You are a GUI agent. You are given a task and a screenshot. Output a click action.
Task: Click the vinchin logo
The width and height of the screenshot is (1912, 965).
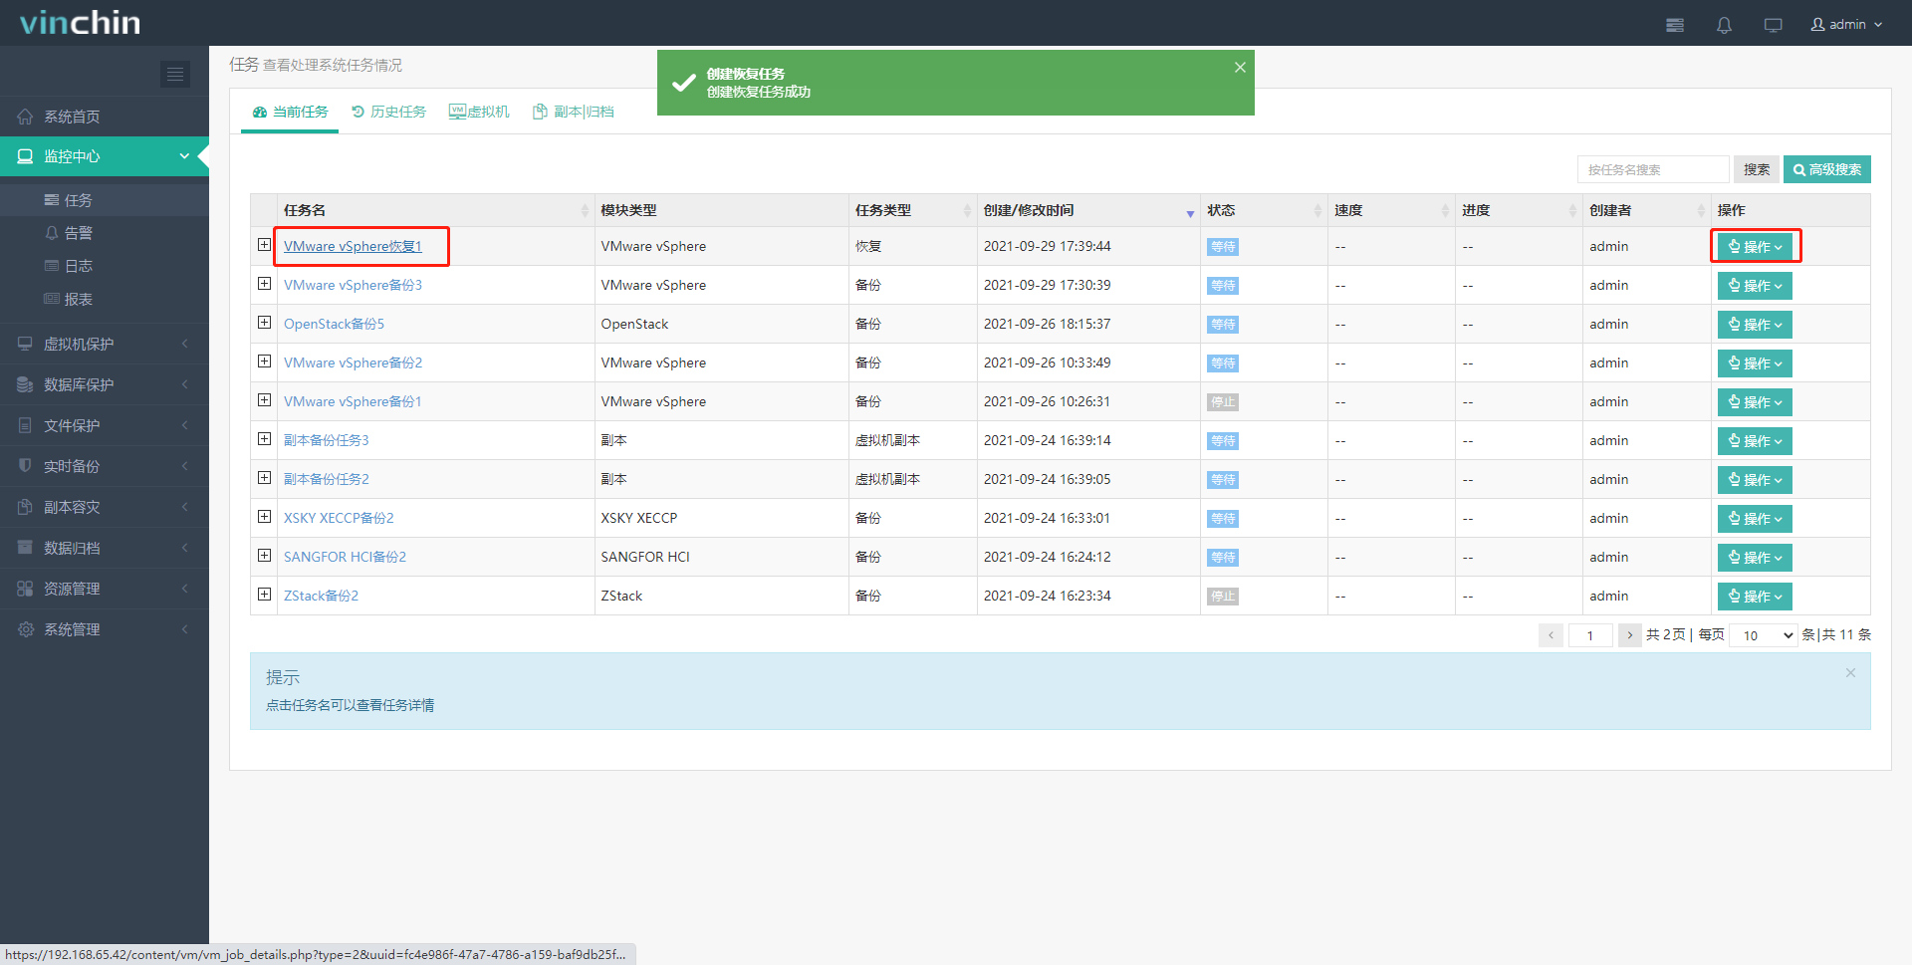81,23
